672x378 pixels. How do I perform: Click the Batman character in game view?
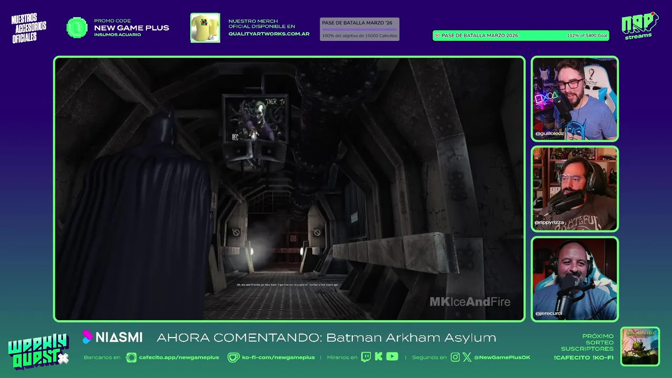pyautogui.click(x=142, y=215)
